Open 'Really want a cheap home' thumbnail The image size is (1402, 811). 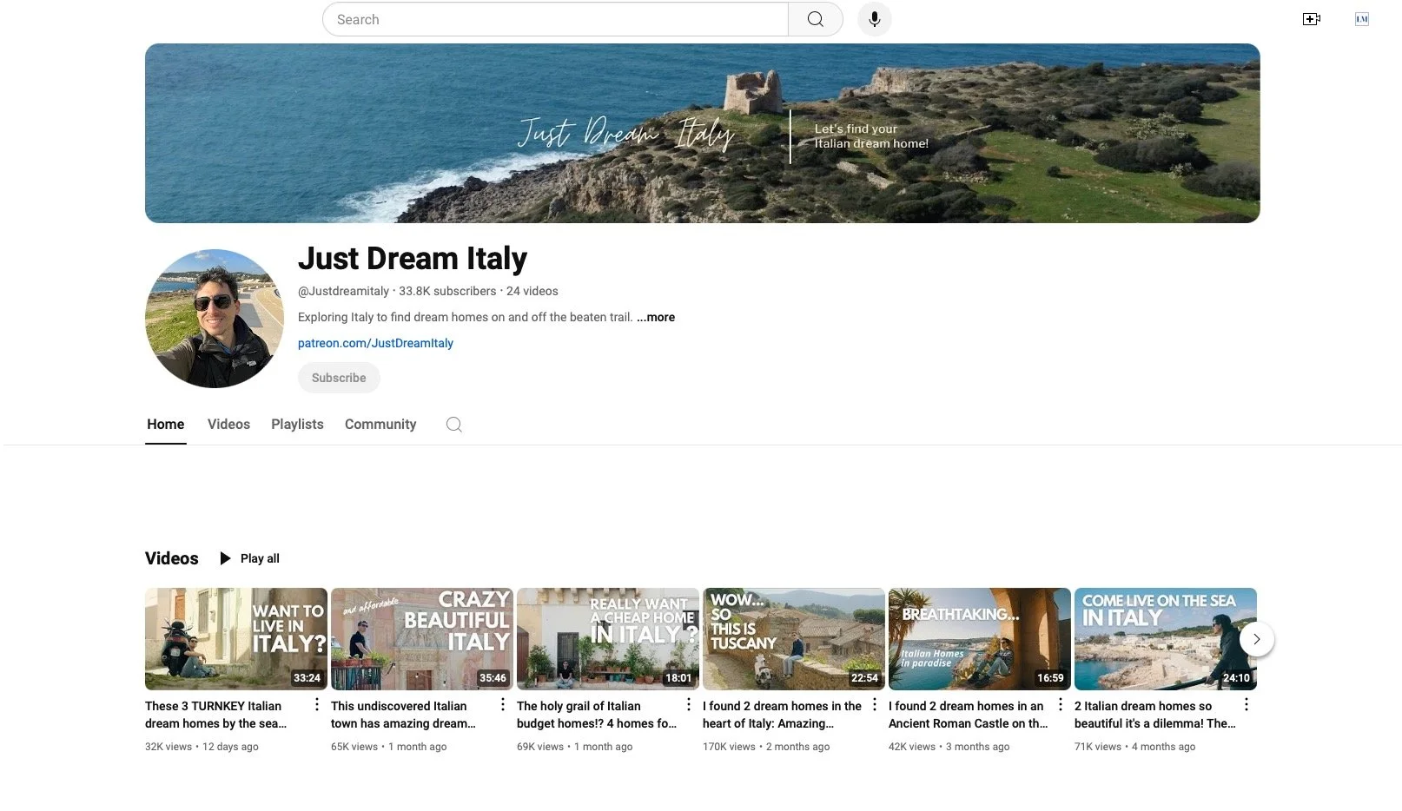[608, 639]
